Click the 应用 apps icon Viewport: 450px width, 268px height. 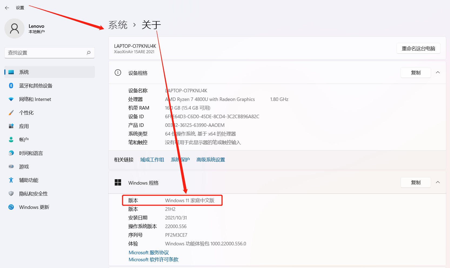point(11,126)
